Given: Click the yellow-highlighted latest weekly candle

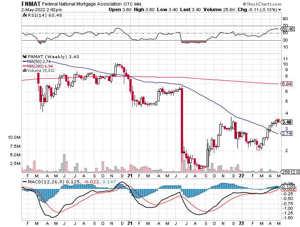Looking at the screenshot, I should point(279,121).
